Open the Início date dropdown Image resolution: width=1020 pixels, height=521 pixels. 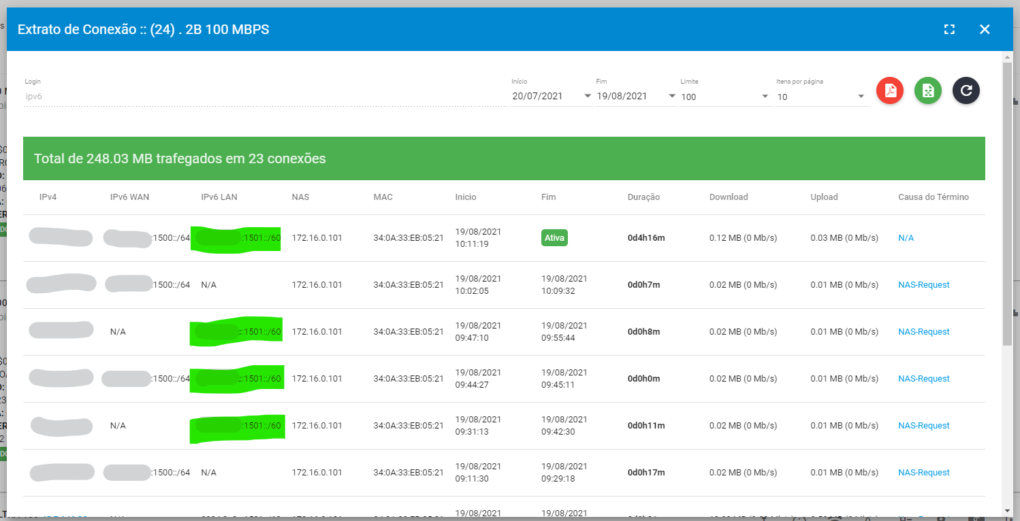click(x=552, y=97)
